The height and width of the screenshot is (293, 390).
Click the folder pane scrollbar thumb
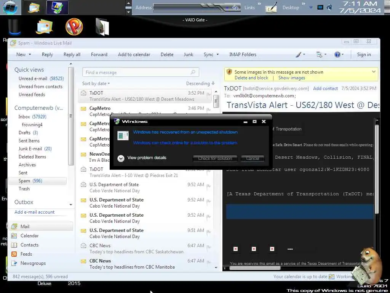coord(71,116)
